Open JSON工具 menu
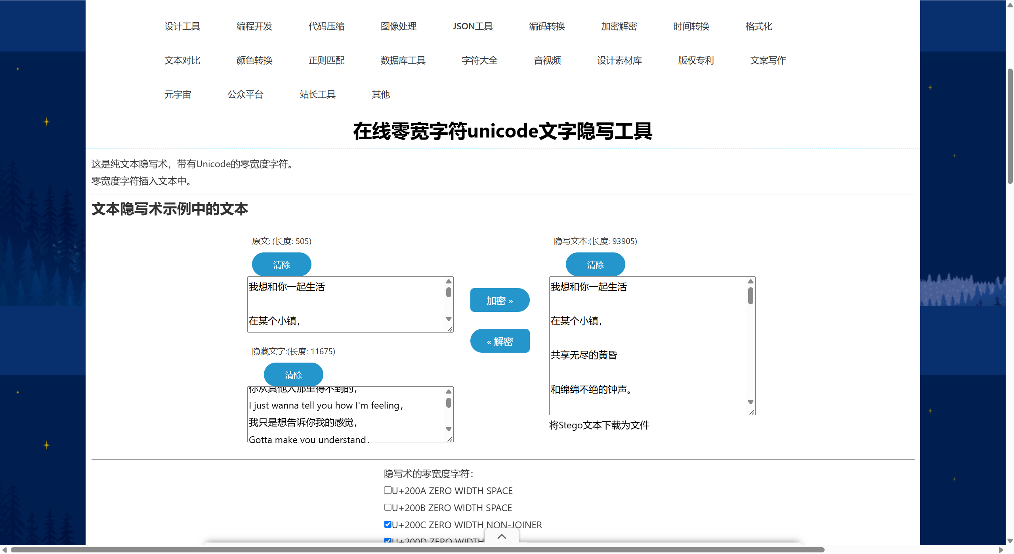This screenshot has width=1014, height=554. [473, 26]
